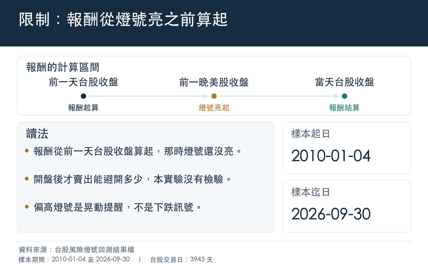Click the footer text 台股交易日：3945 天
The width and height of the screenshot is (428, 267).
(x=182, y=259)
